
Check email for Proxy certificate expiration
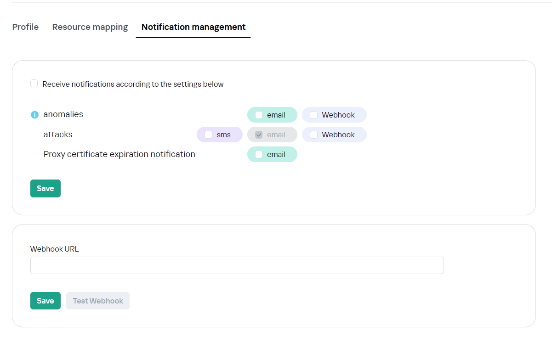pos(259,155)
